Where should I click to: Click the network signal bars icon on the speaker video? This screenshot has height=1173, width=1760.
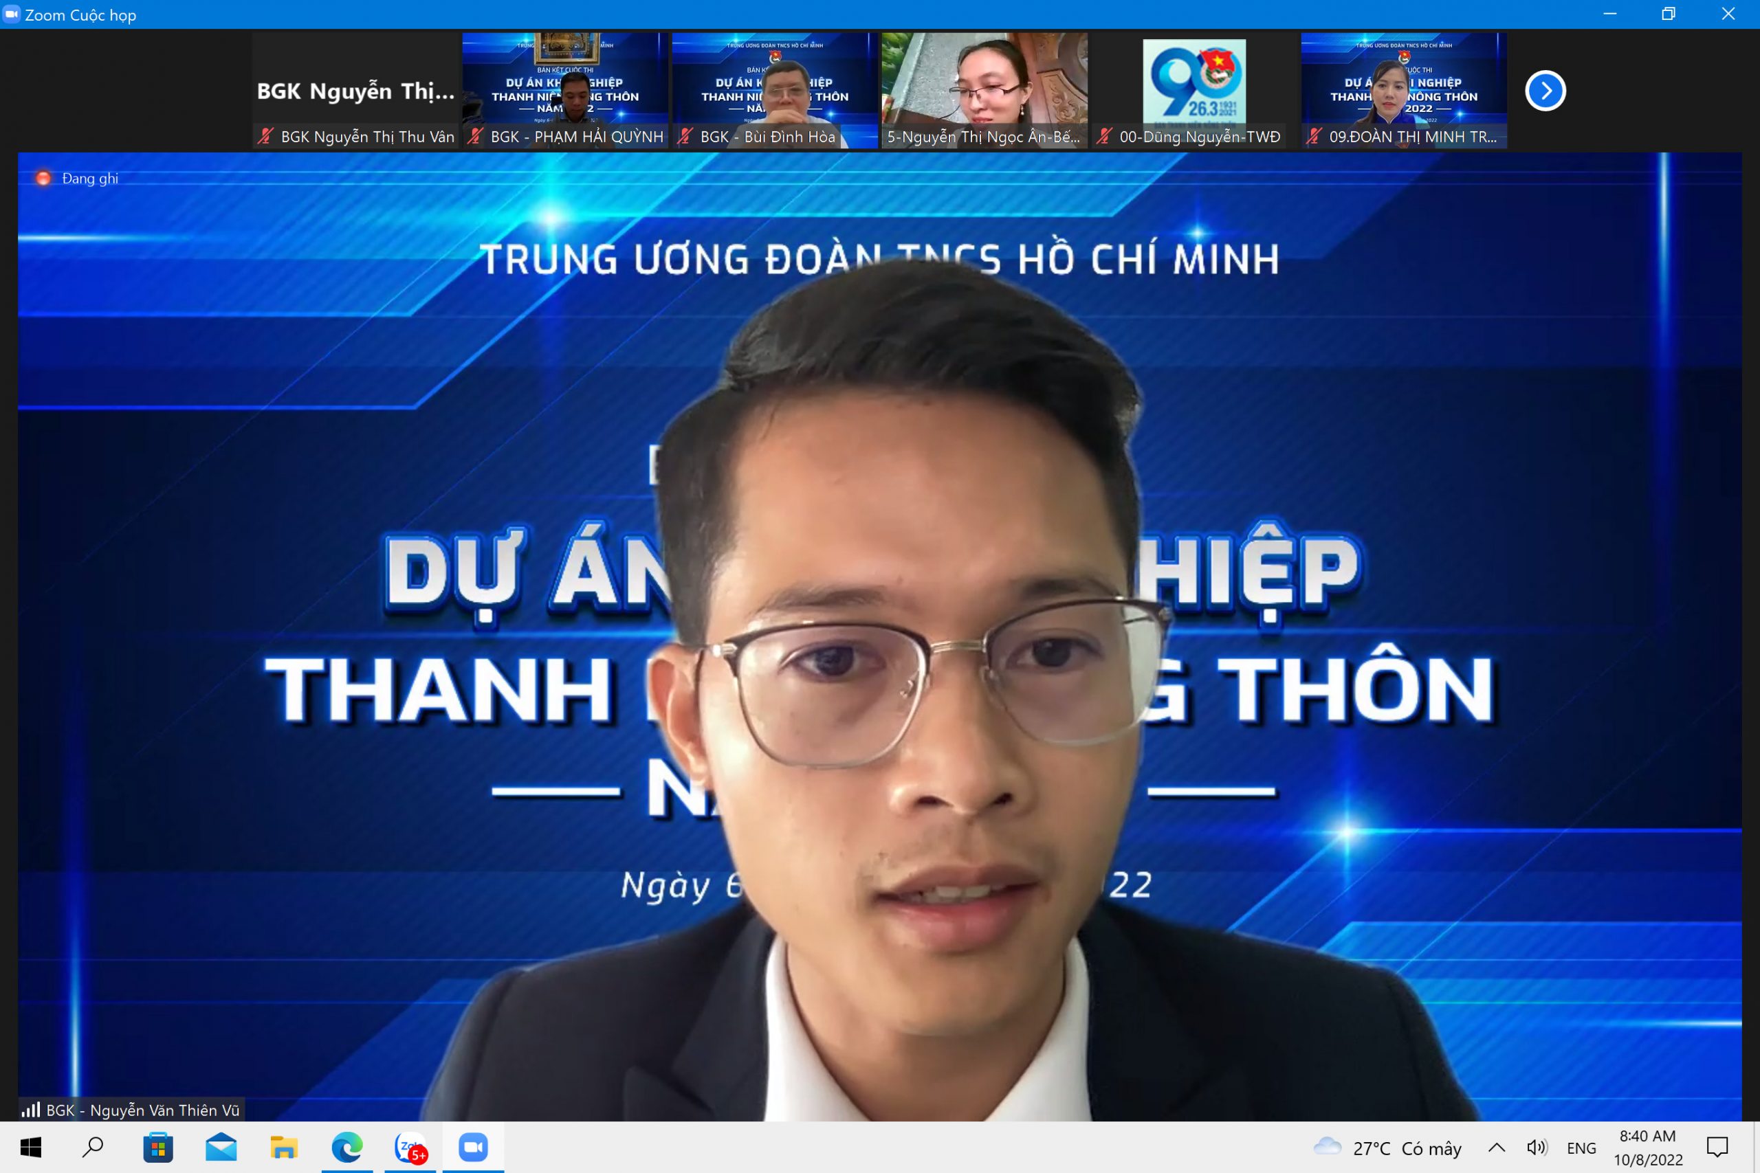(31, 1109)
